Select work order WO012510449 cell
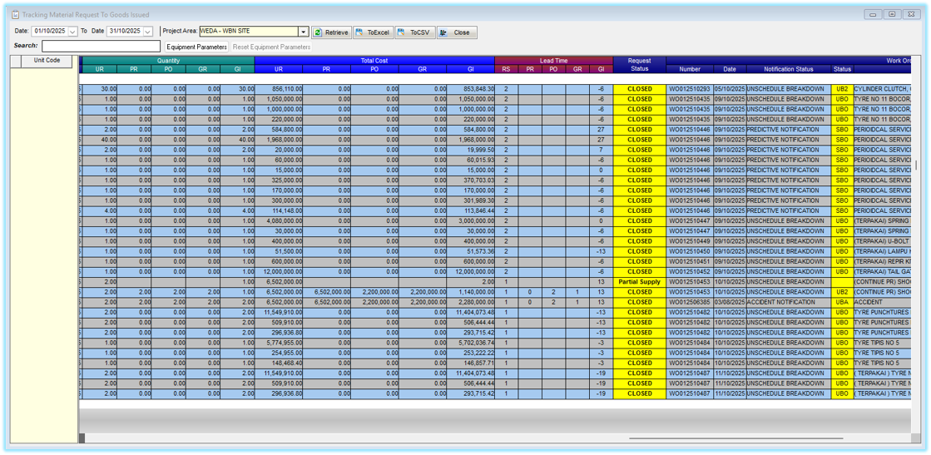This screenshot has height=455, width=931. [x=690, y=241]
